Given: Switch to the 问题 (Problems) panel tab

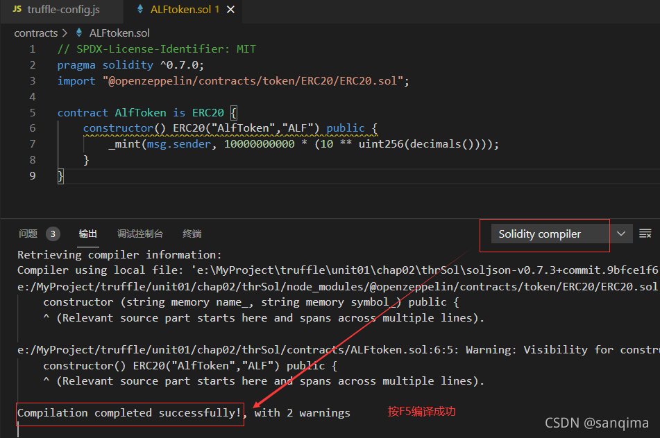Looking at the screenshot, I should pyautogui.click(x=28, y=234).
